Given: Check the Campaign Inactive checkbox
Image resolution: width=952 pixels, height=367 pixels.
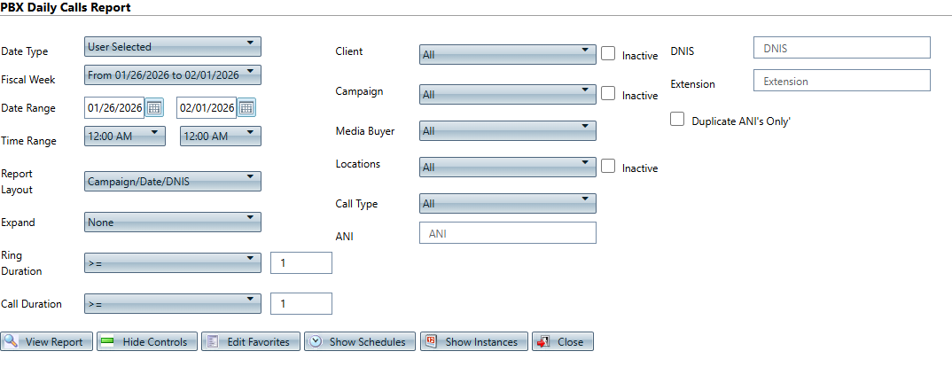Looking at the screenshot, I should (x=608, y=92).
